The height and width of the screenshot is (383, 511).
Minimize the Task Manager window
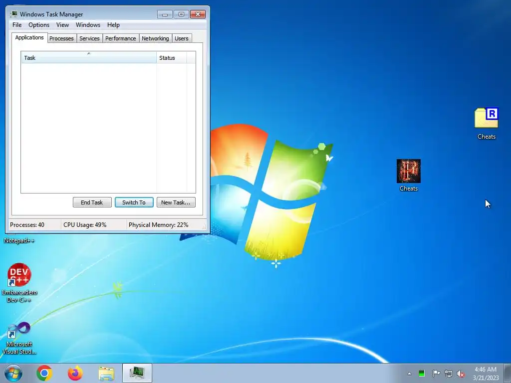[165, 14]
